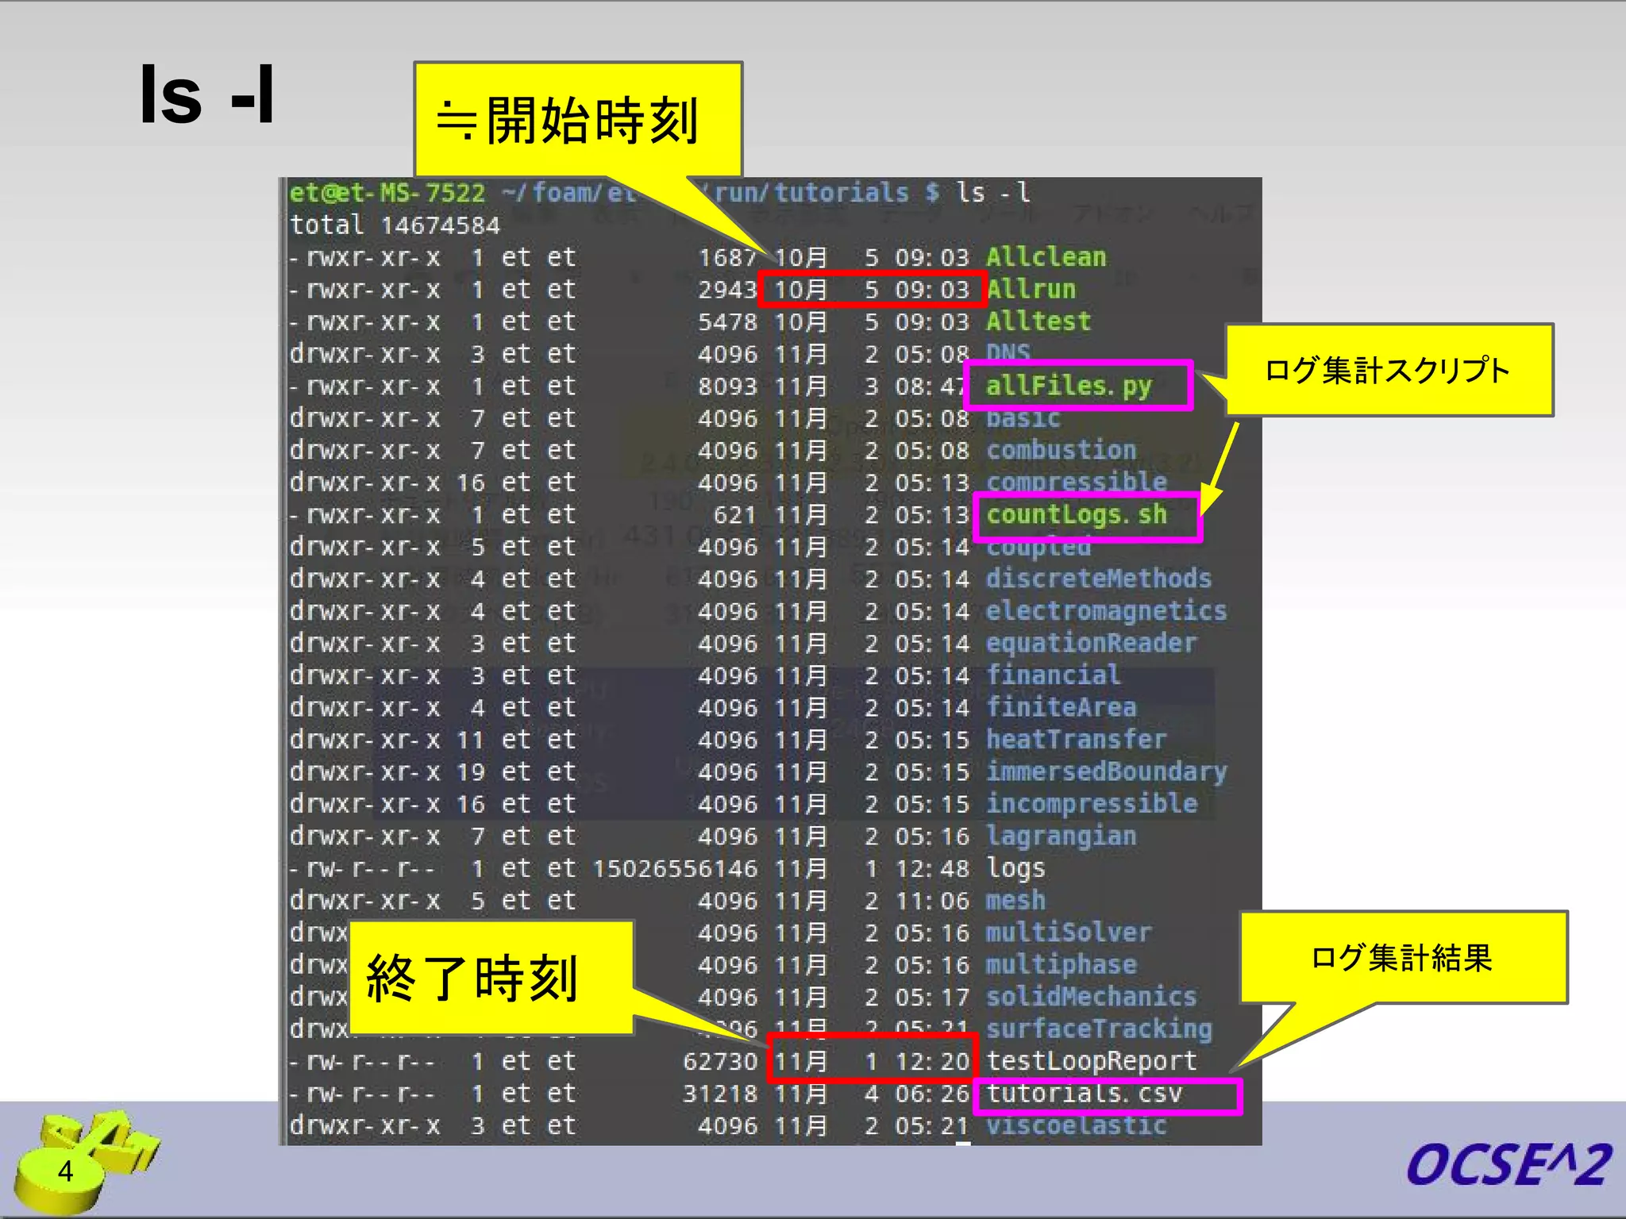Select the testLoopReport file entry
Screen dimensions: 1626x1219
click(x=1091, y=1061)
